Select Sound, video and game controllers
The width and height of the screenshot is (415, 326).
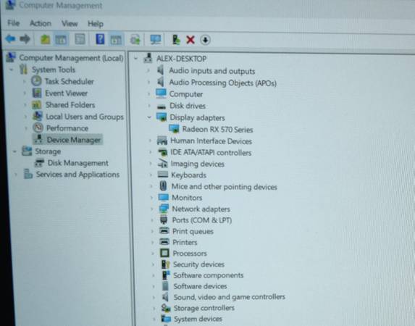point(229,297)
